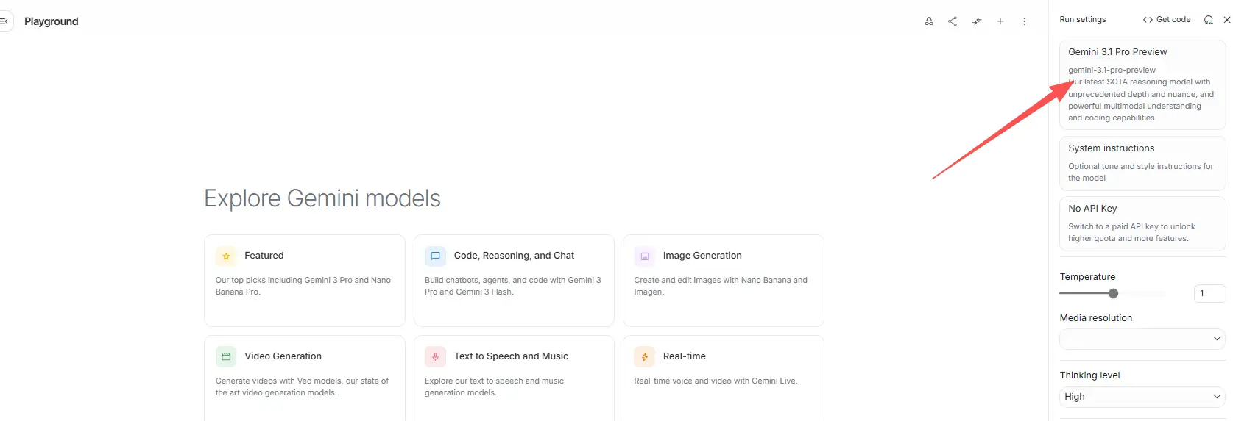The width and height of the screenshot is (1233, 421).
Task: Click the No API Key card
Action: (1142, 223)
